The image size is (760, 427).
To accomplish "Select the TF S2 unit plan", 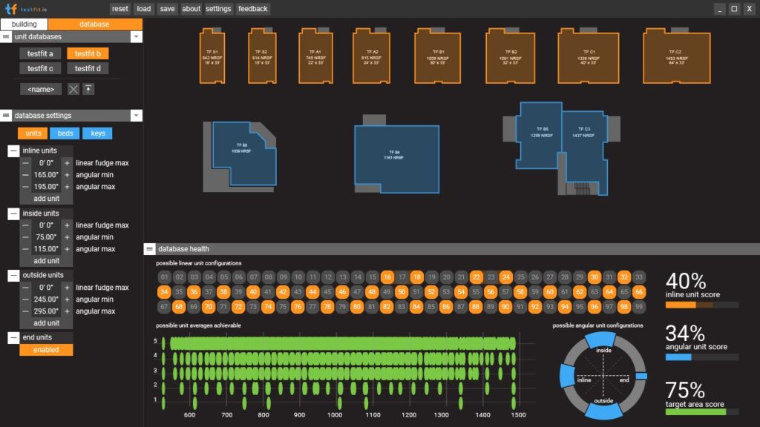I will pyautogui.click(x=262, y=56).
